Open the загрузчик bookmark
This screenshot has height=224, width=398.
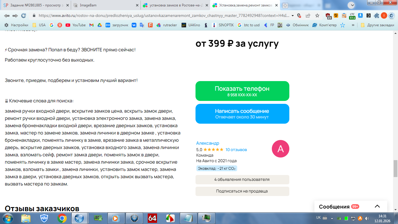coord(117,25)
